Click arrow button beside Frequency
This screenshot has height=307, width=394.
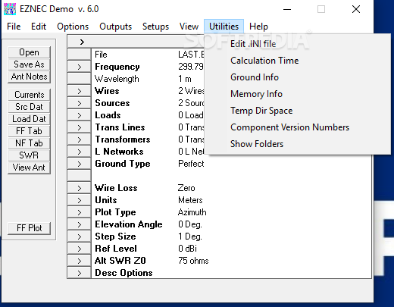coord(80,67)
